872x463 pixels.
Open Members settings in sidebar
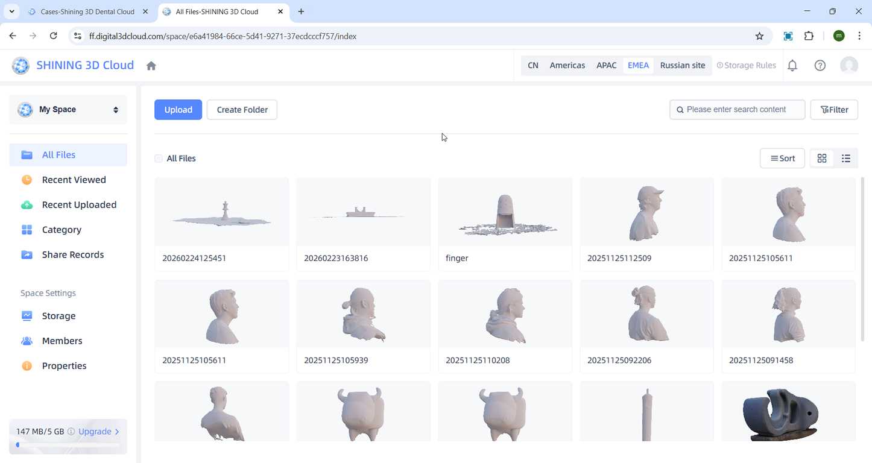68,341
